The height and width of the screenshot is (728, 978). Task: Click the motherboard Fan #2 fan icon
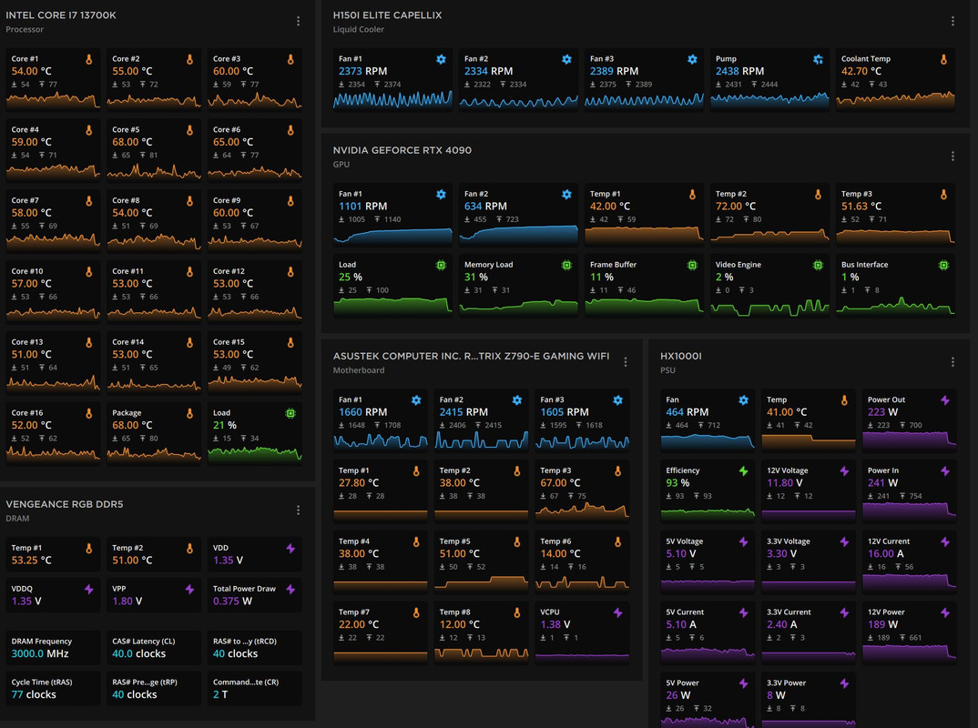click(516, 400)
